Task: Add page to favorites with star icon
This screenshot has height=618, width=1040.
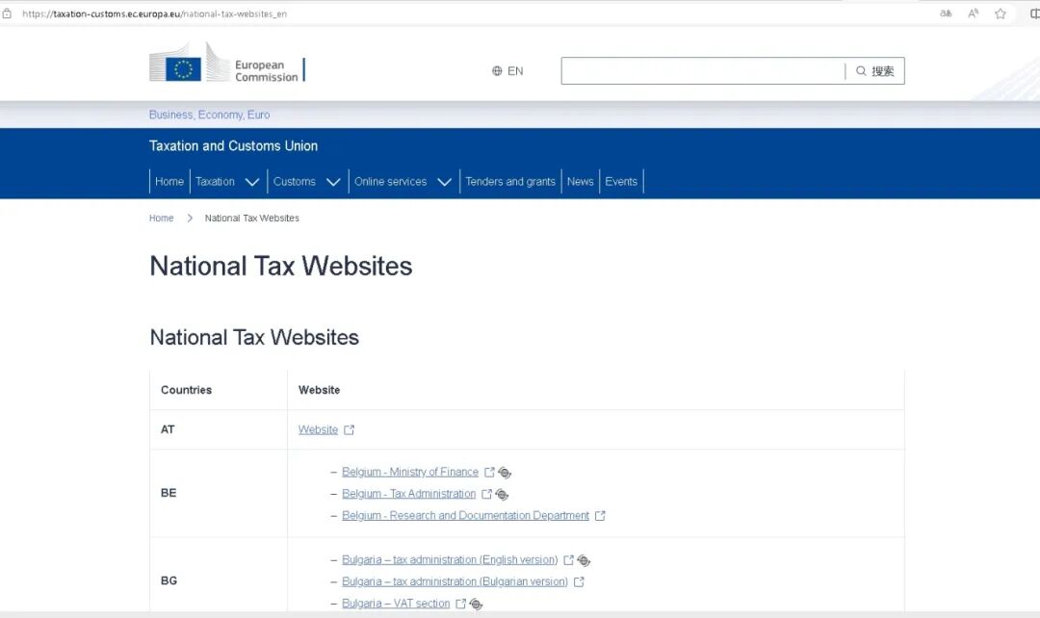Action: click(1001, 13)
